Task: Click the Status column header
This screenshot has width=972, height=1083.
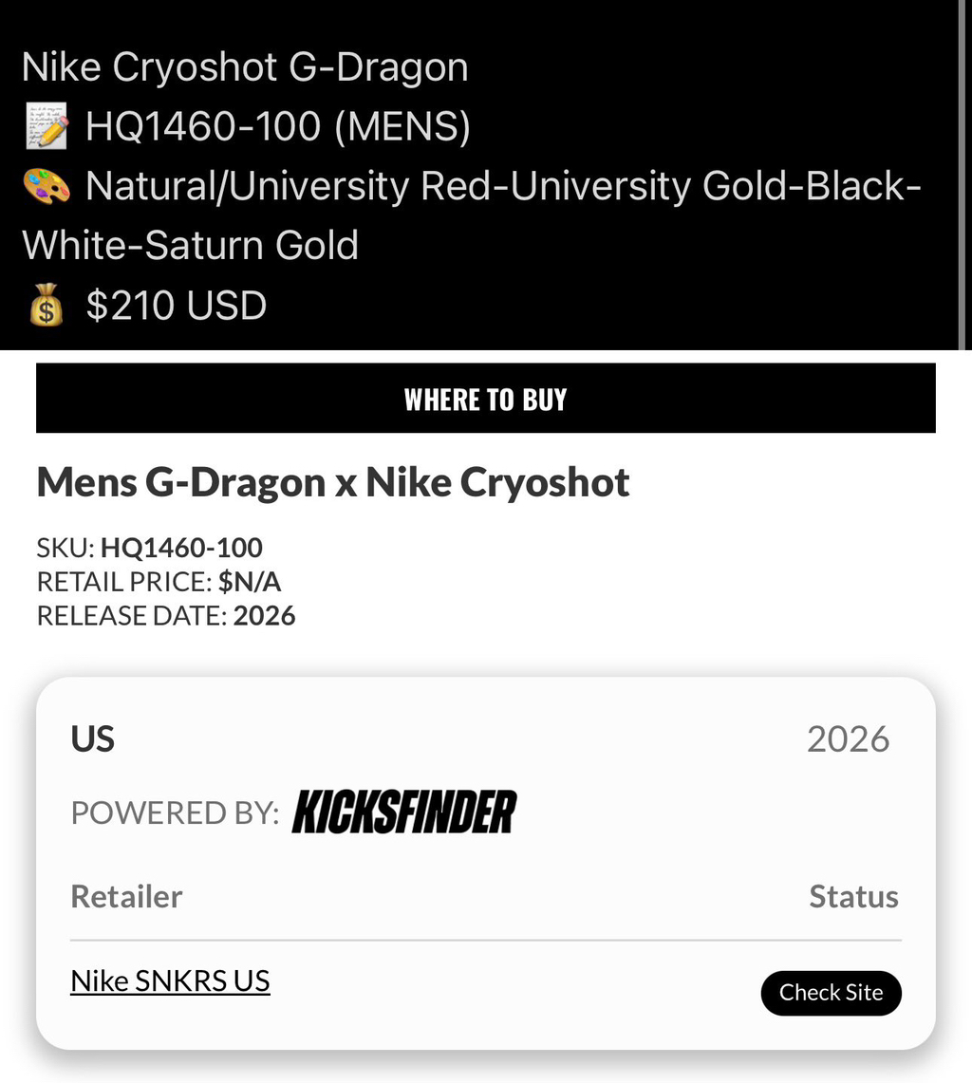Action: 854,897
